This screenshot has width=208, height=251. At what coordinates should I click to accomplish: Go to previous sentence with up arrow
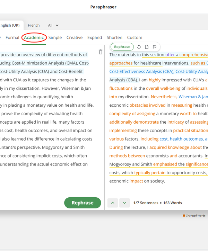point(113,203)
